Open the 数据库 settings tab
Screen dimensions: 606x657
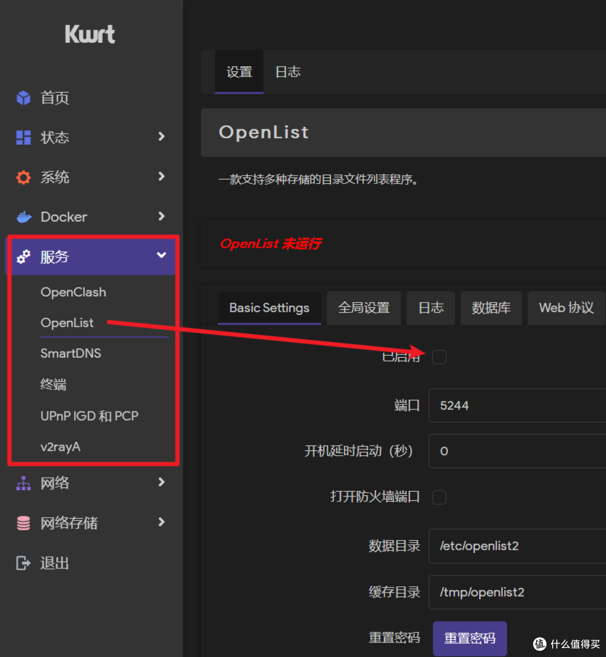(x=491, y=308)
